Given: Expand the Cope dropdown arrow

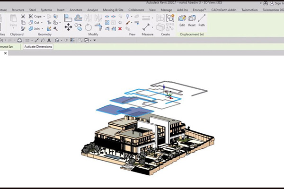Looking at the screenshot, I should click(x=44, y=17).
